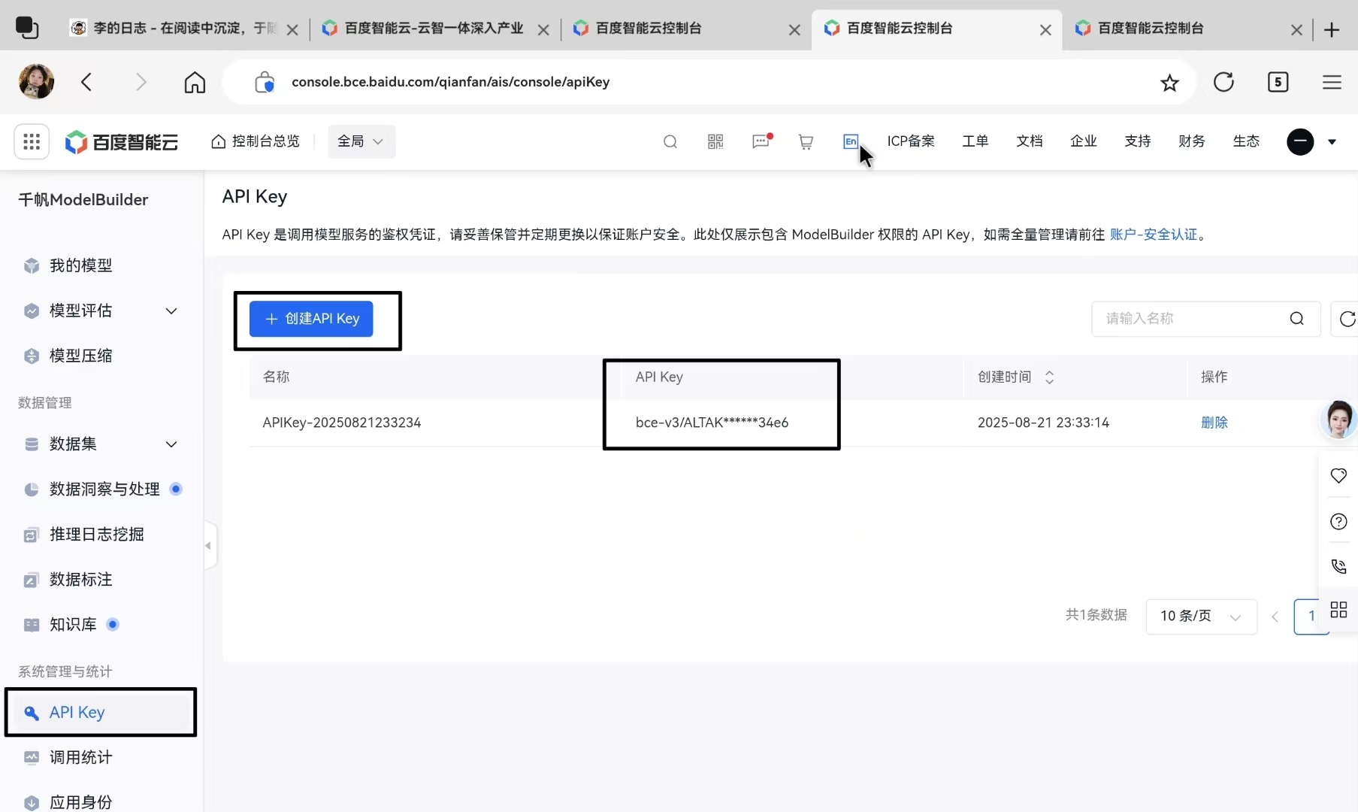1358x812 pixels.
Task: Sort by 创建时间 column
Action: point(1049,377)
